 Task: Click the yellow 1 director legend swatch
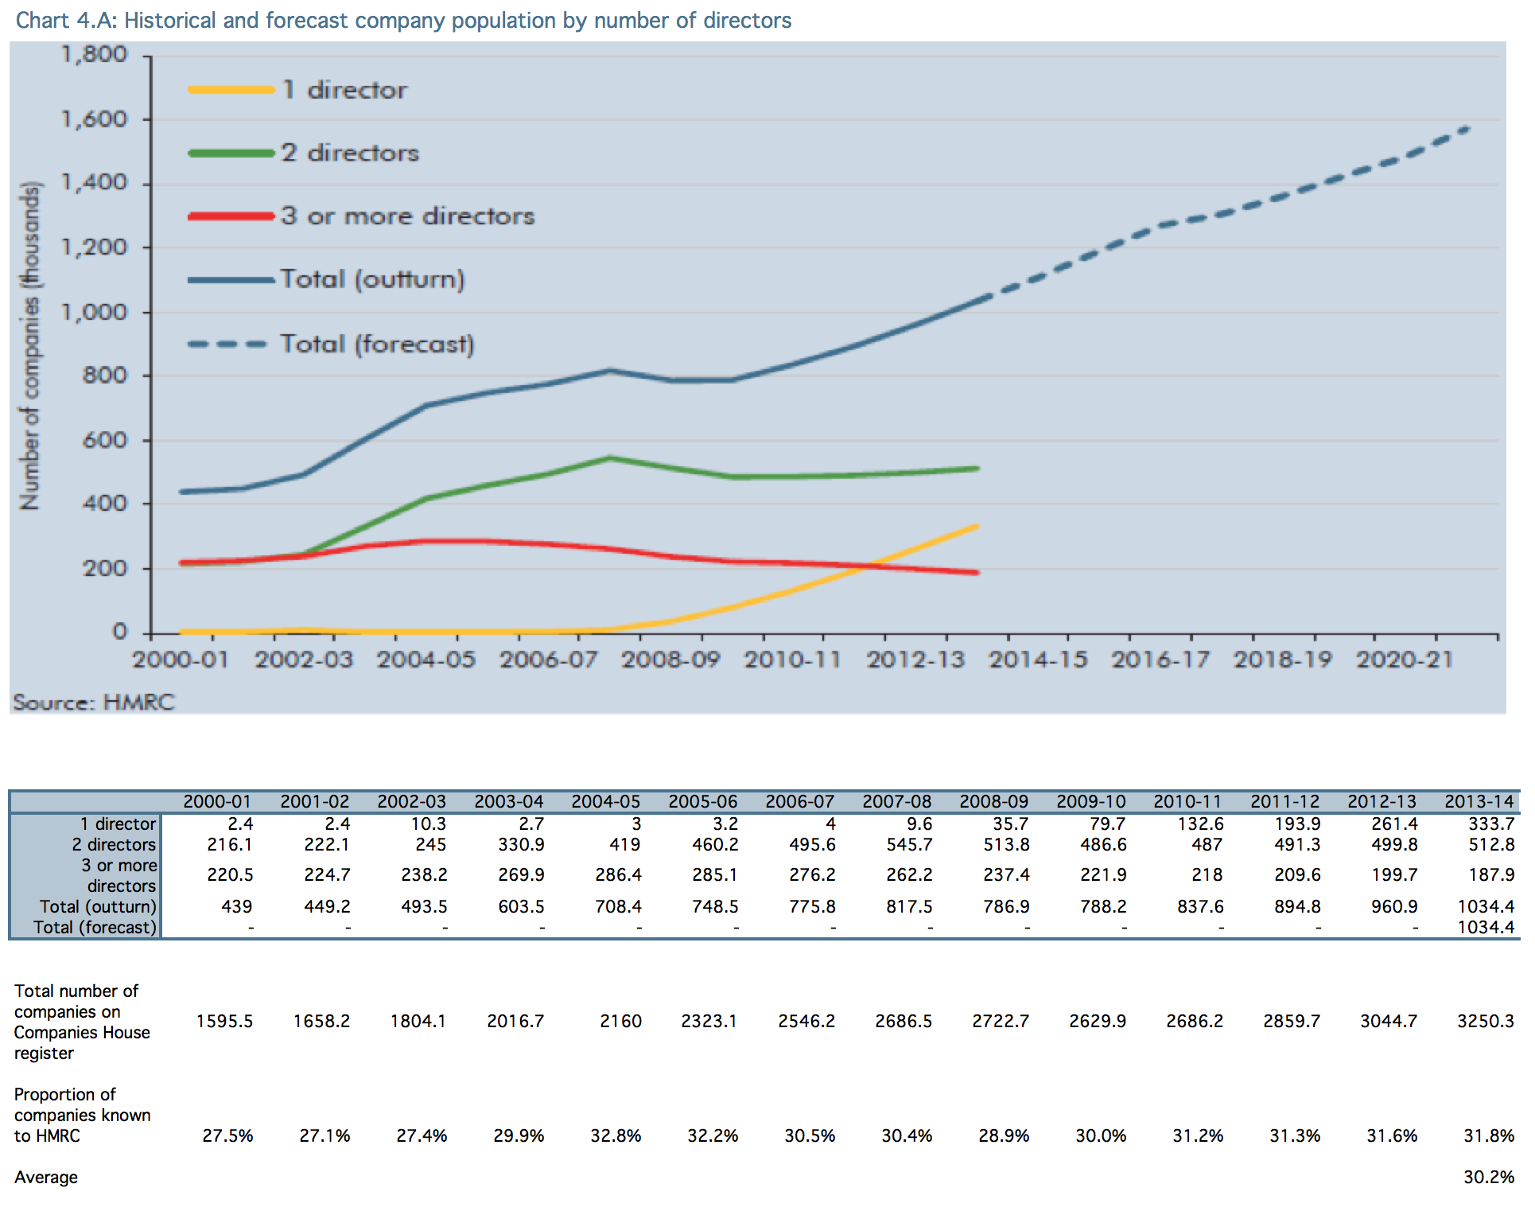231,91
